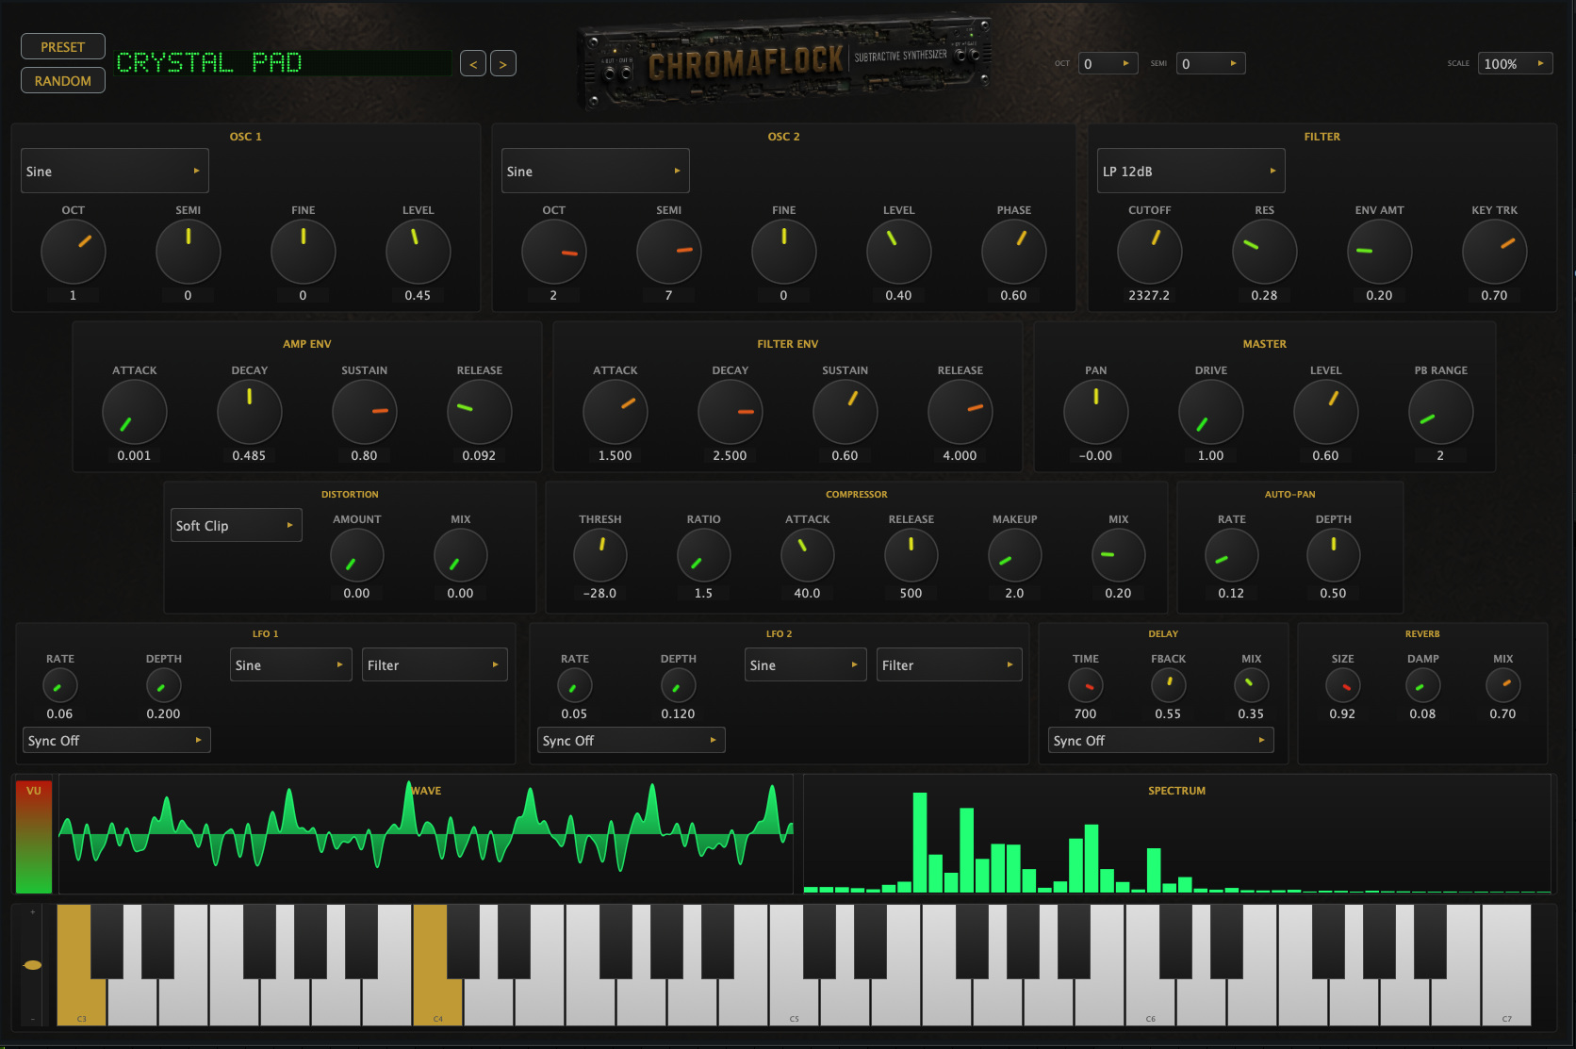Click the LFO 1 RATE knob
This screenshot has width=1576, height=1049.
click(59, 685)
